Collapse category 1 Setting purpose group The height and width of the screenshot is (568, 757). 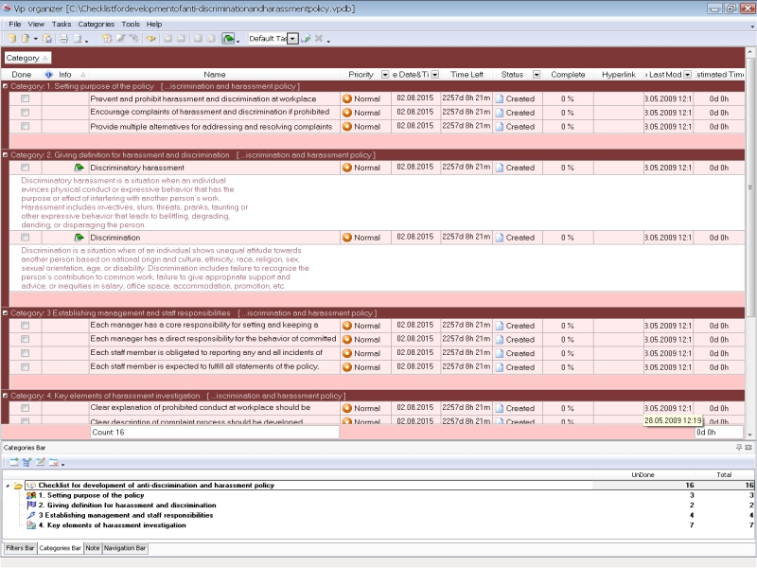[6, 86]
